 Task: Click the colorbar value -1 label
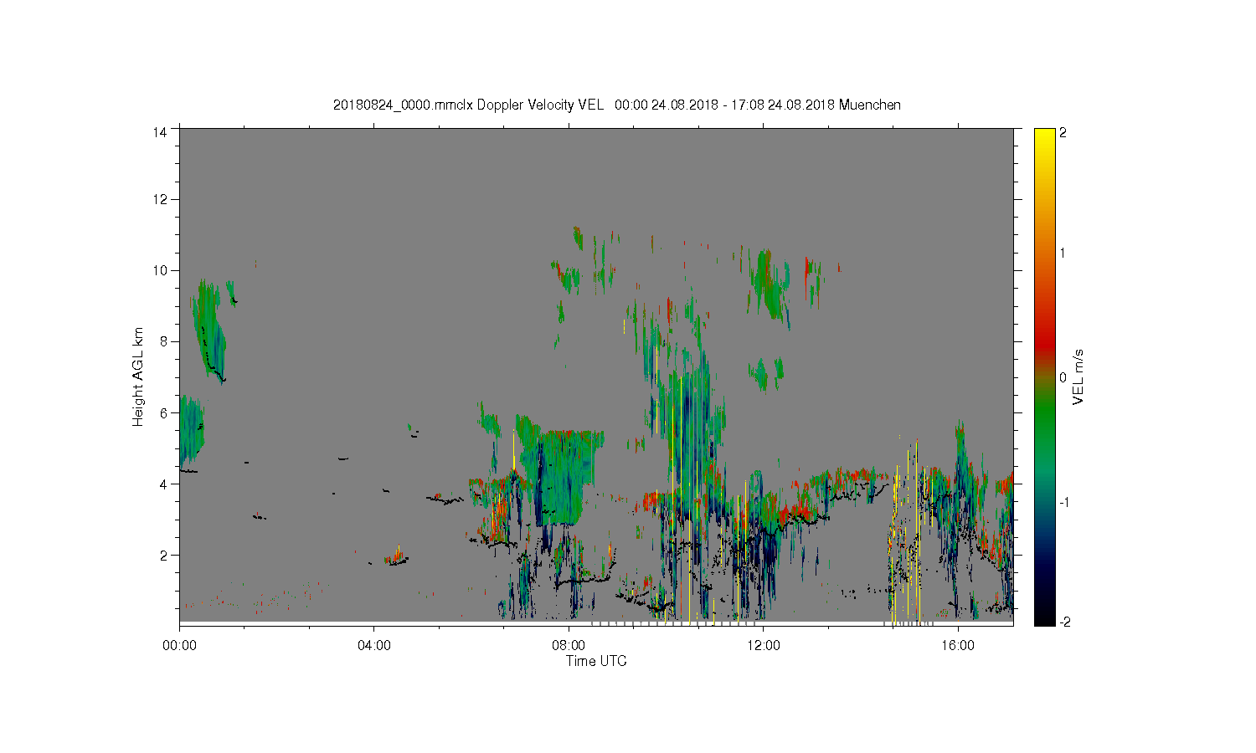(1064, 502)
